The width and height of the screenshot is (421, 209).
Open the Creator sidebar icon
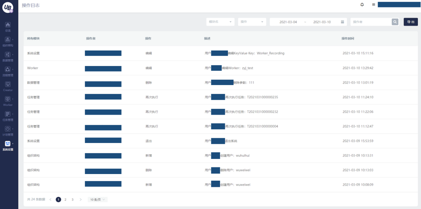pyautogui.click(x=8, y=84)
